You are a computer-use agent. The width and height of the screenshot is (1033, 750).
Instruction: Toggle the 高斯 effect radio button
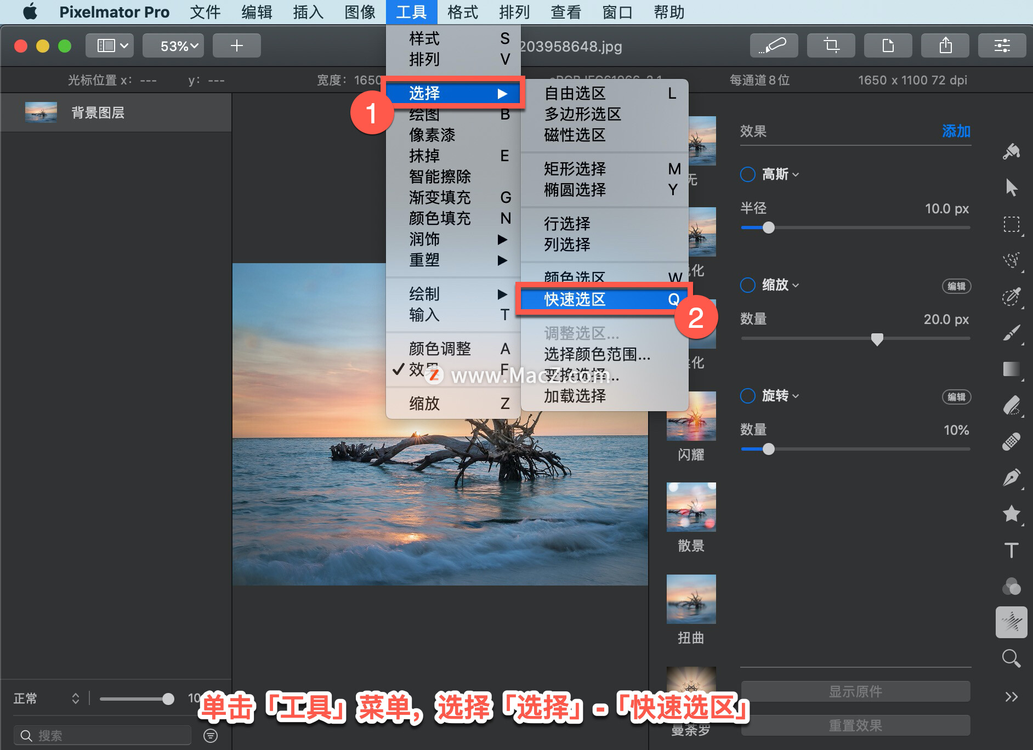(747, 174)
